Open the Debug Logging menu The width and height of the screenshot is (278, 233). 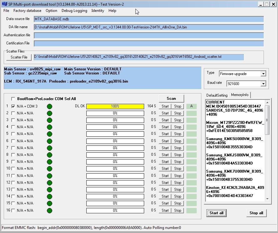coord(74,11)
